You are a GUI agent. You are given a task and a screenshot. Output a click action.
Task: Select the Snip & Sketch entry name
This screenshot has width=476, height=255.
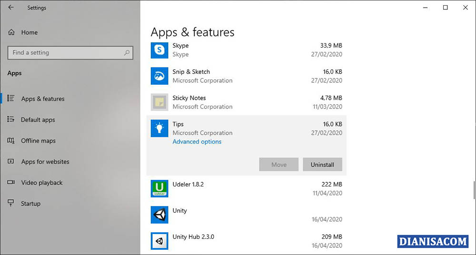[191, 72]
